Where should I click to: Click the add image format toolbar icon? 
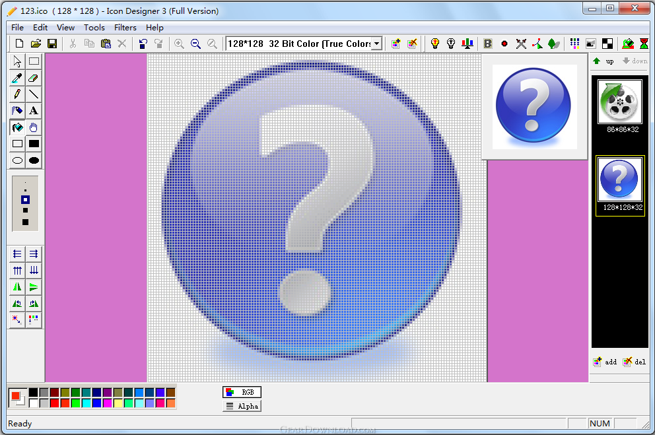pyautogui.click(x=396, y=44)
